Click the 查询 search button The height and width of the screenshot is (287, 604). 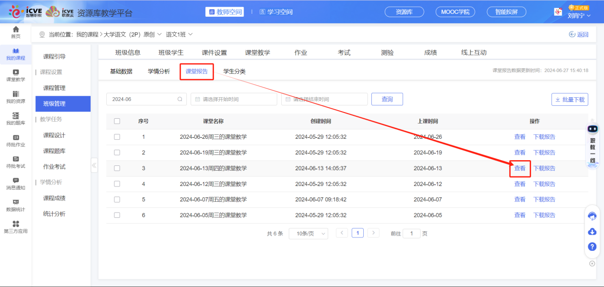click(387, 99)
